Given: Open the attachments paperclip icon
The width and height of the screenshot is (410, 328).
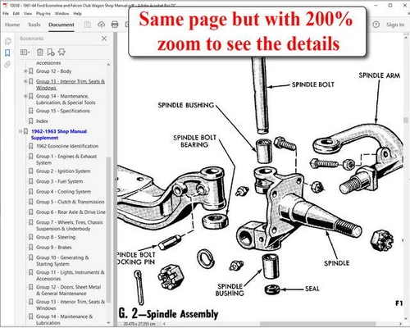Looking at the screenshot, I should coord(7,65).
